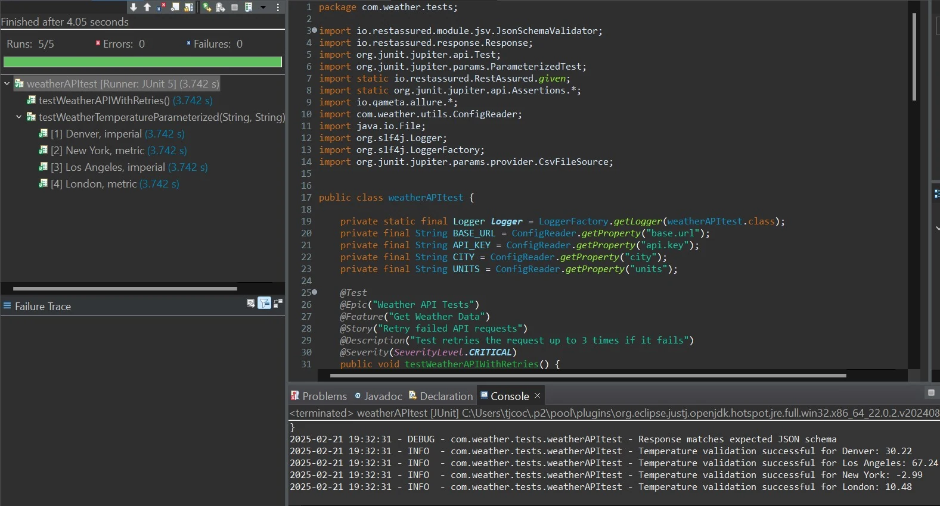Click the Stop JUnit Test Run square icon
Screen dimensions: 940x506
click(235, 7)
